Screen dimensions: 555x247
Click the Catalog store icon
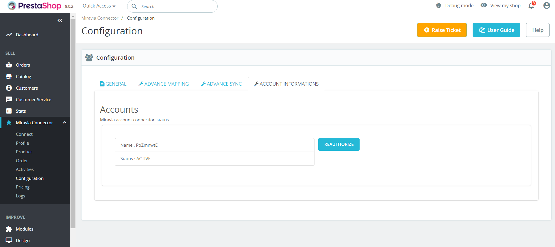tap(9, 76)
